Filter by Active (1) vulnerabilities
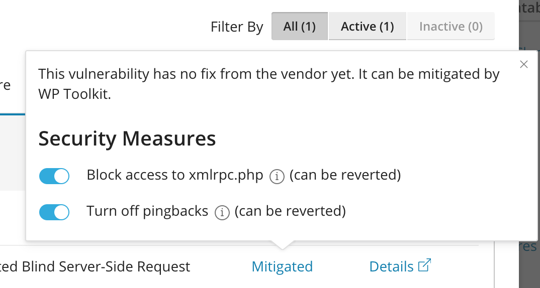Screen dimensions: 540x288 pos(367,26)
